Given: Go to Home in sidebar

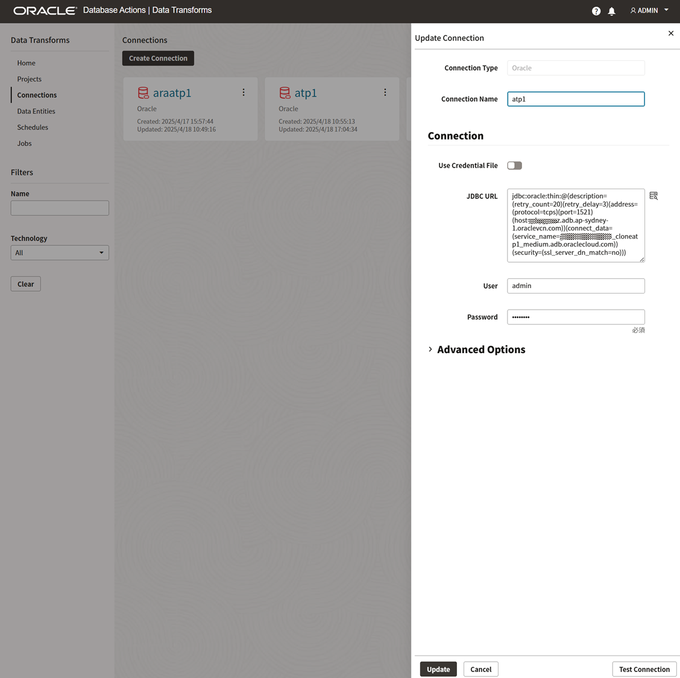Looking at the screenshot, I should [x=27, y=63].
